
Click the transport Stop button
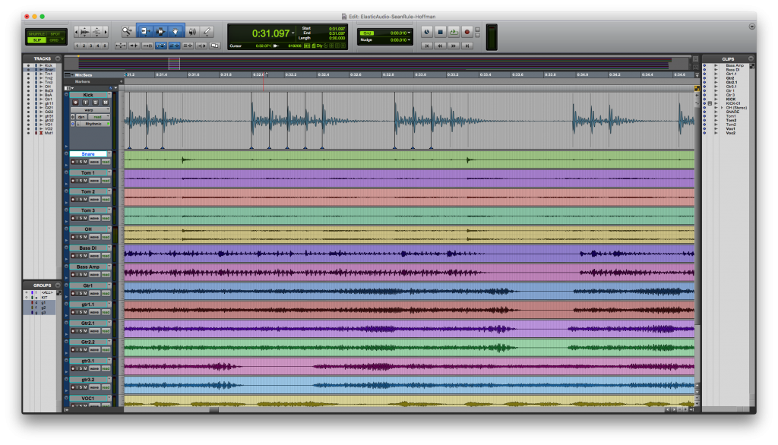(x=440, y=32)
